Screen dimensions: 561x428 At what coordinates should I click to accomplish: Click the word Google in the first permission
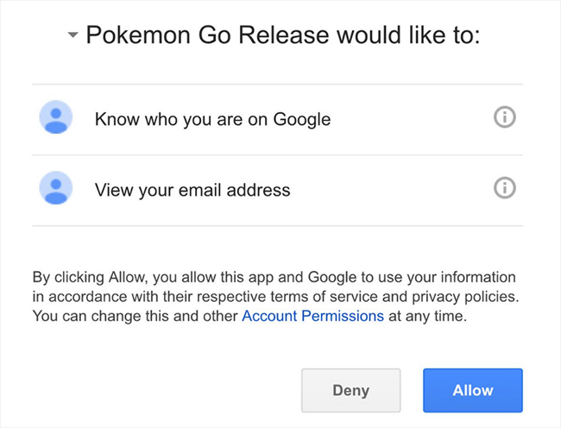coord(302,118)
